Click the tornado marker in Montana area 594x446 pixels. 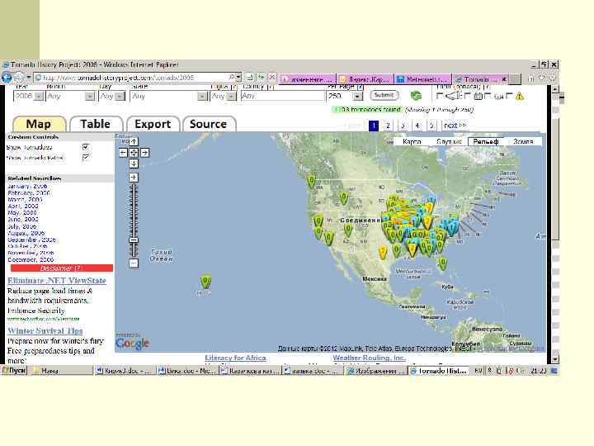click(343, 198)
